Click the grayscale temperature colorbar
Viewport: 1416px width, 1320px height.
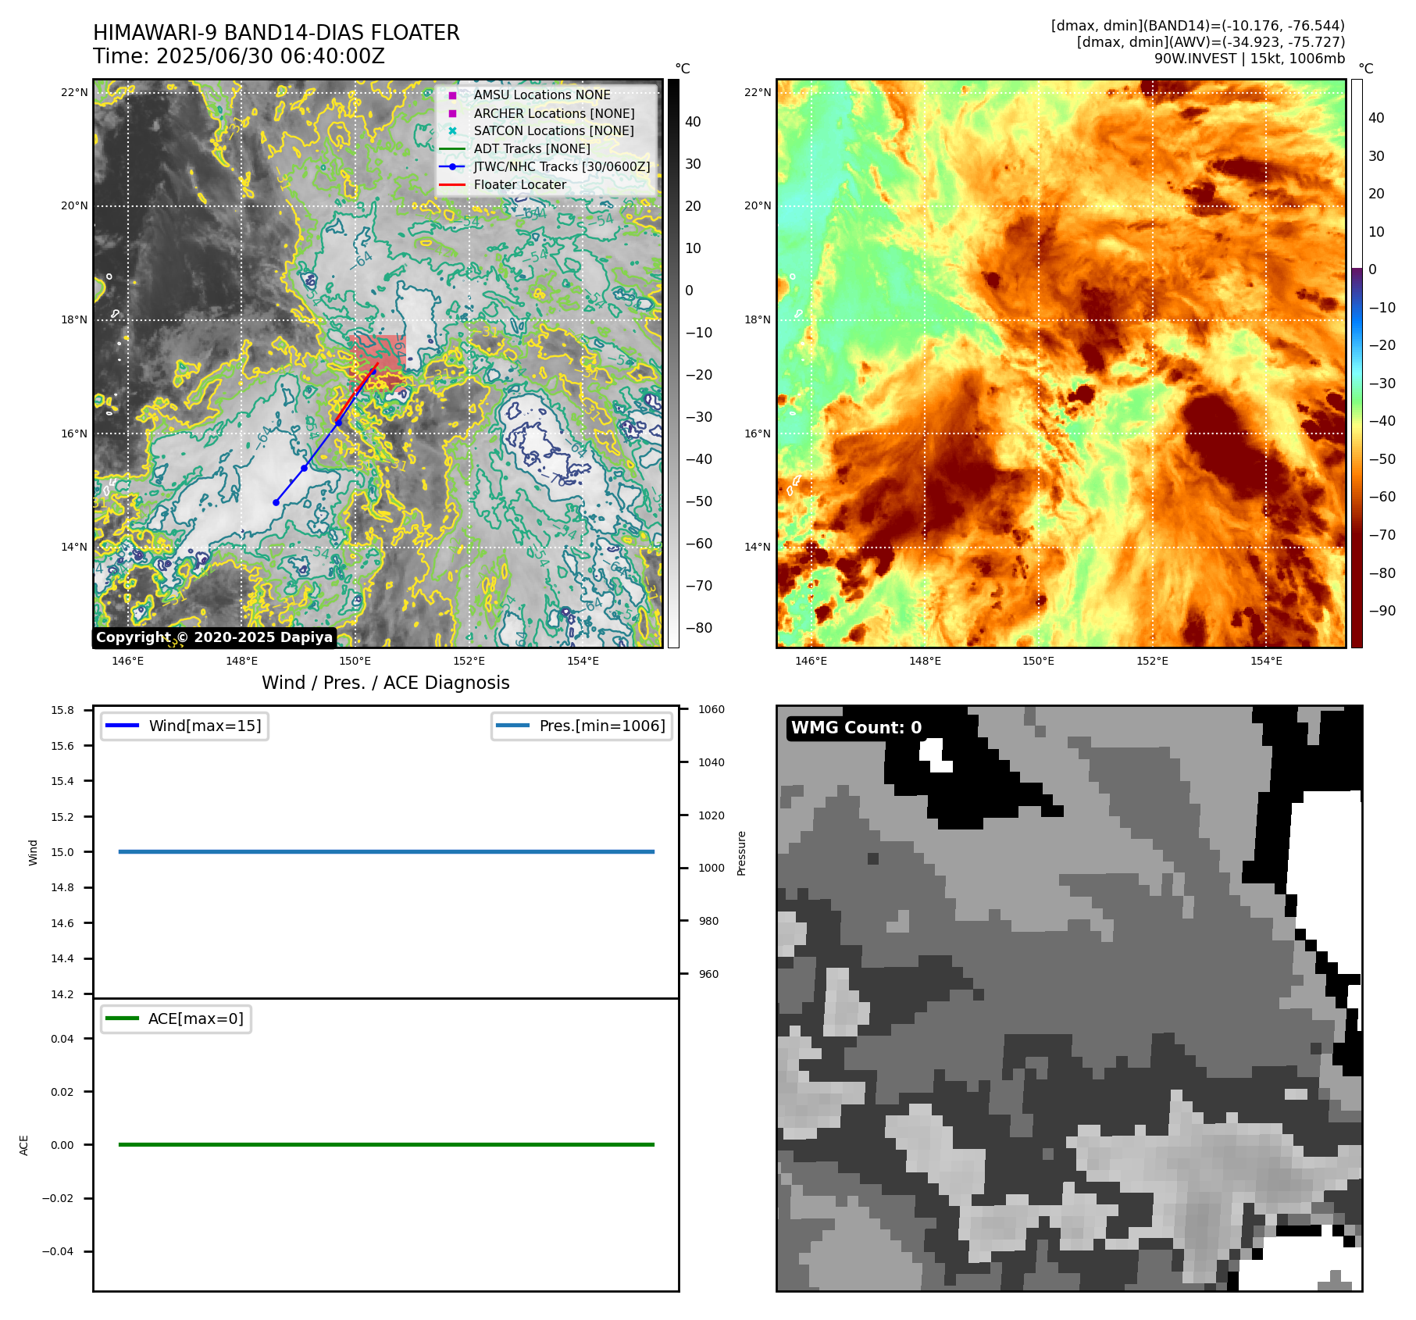(x=673, y=363)
